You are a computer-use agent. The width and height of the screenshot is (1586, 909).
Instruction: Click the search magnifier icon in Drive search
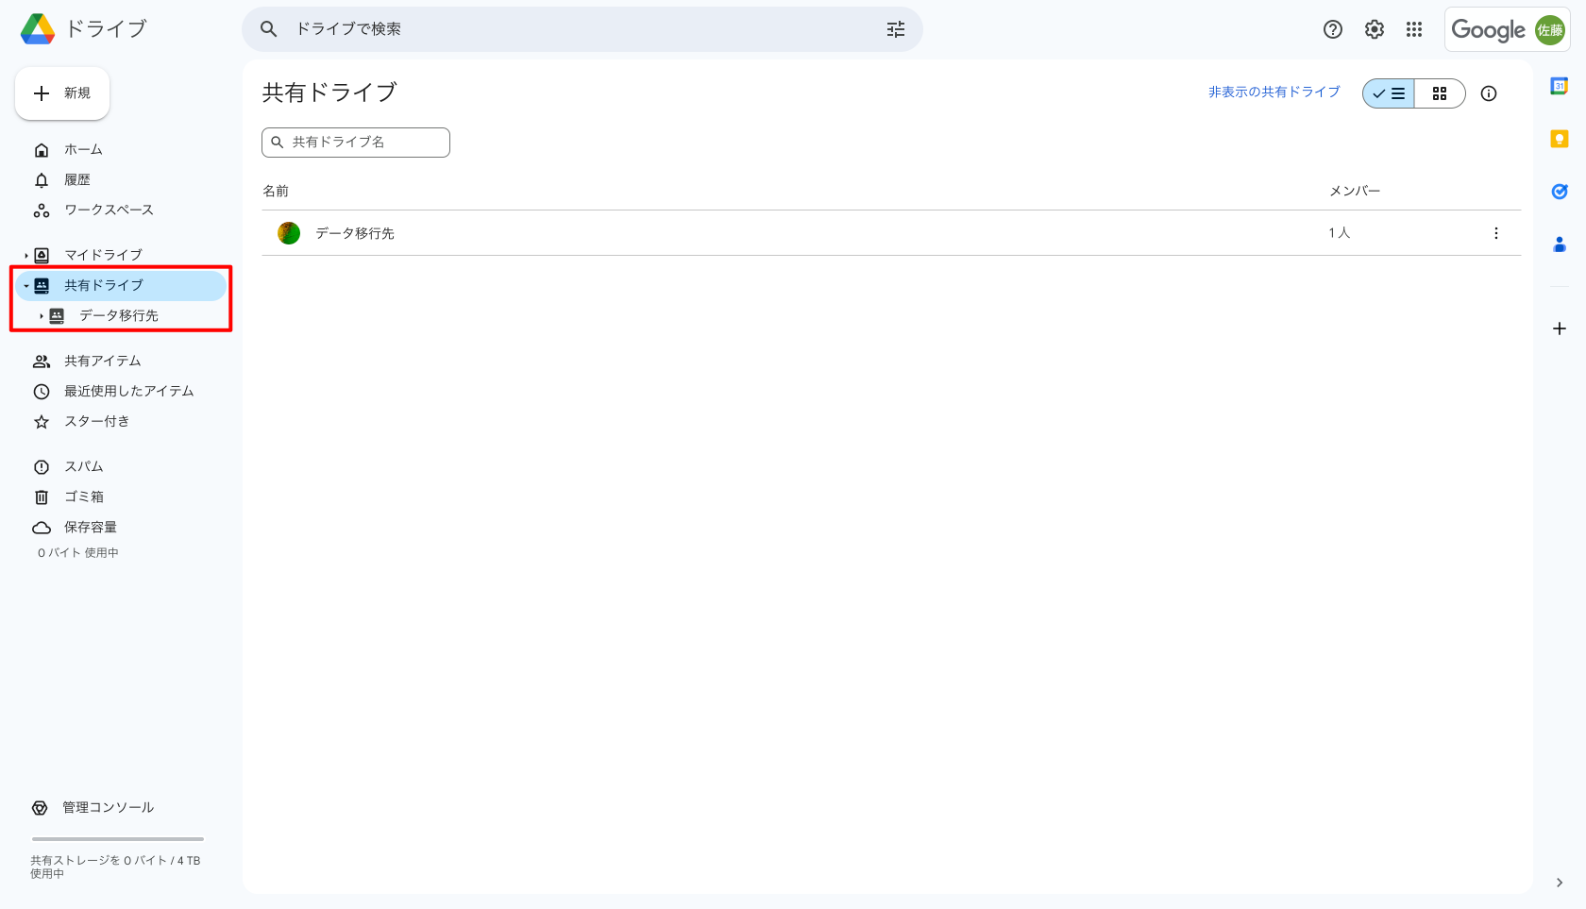pyautogui.click(x=269, y=29)
